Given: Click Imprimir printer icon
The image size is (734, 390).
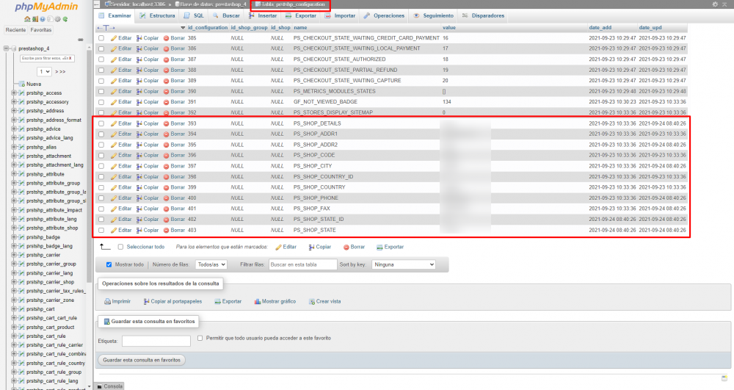Looking at the screenshot, I should click(x=117, y=302).
